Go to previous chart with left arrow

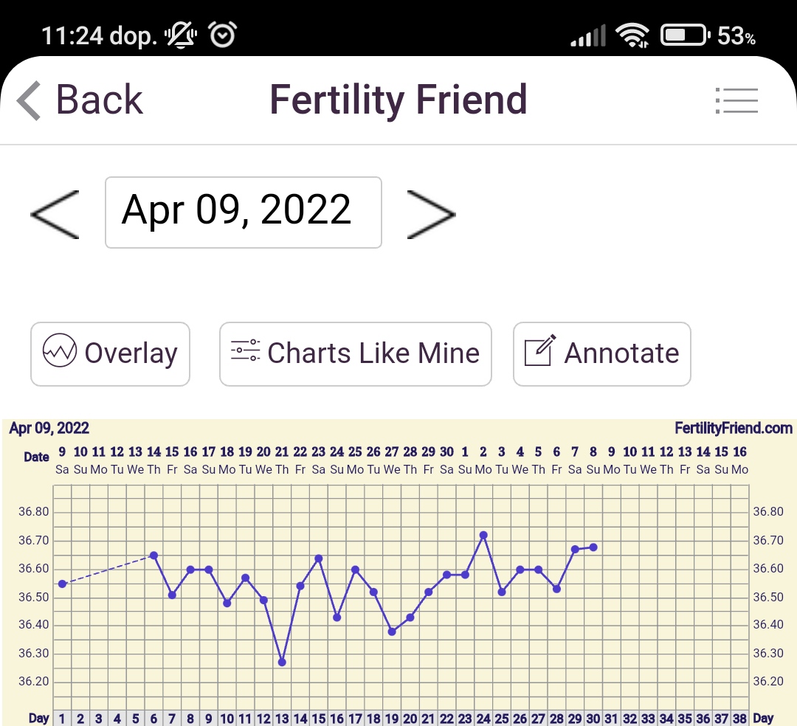[55, 214]
